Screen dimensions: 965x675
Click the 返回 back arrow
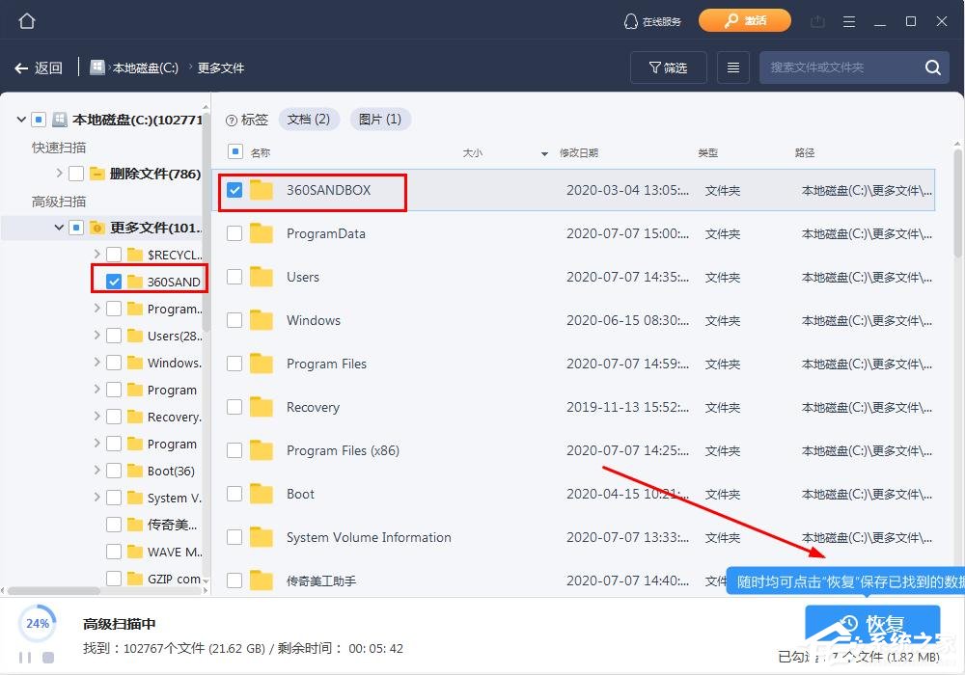coord(39,67)
